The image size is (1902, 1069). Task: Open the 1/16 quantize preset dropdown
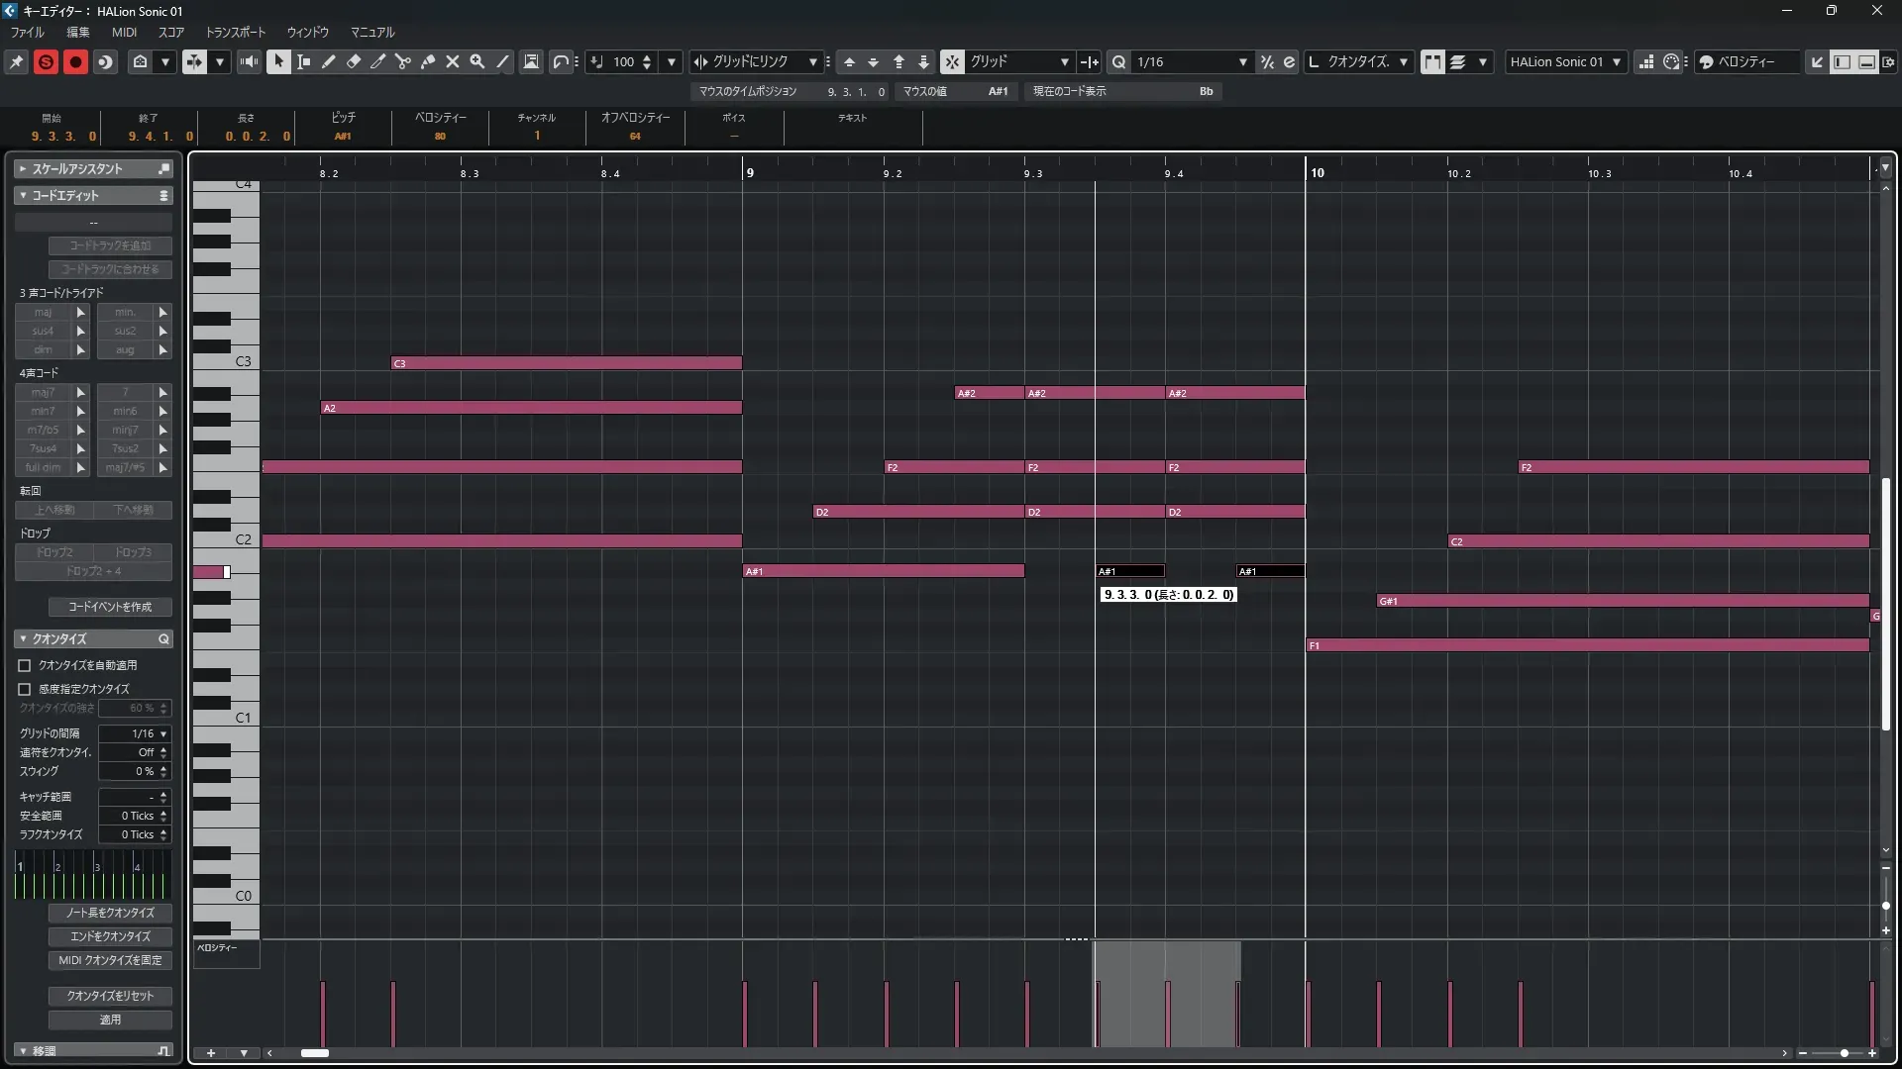(x=1242, y=61)
